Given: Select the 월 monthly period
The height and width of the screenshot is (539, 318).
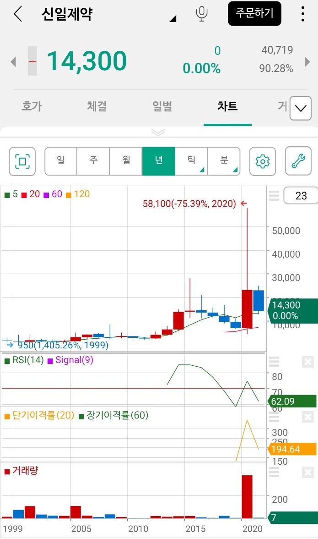Looking at the screenshot, I should (x=126, y=161).
